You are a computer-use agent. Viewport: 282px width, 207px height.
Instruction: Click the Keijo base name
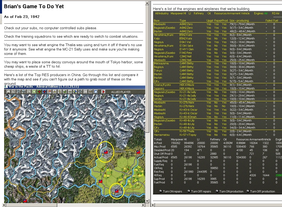(157, 39)
